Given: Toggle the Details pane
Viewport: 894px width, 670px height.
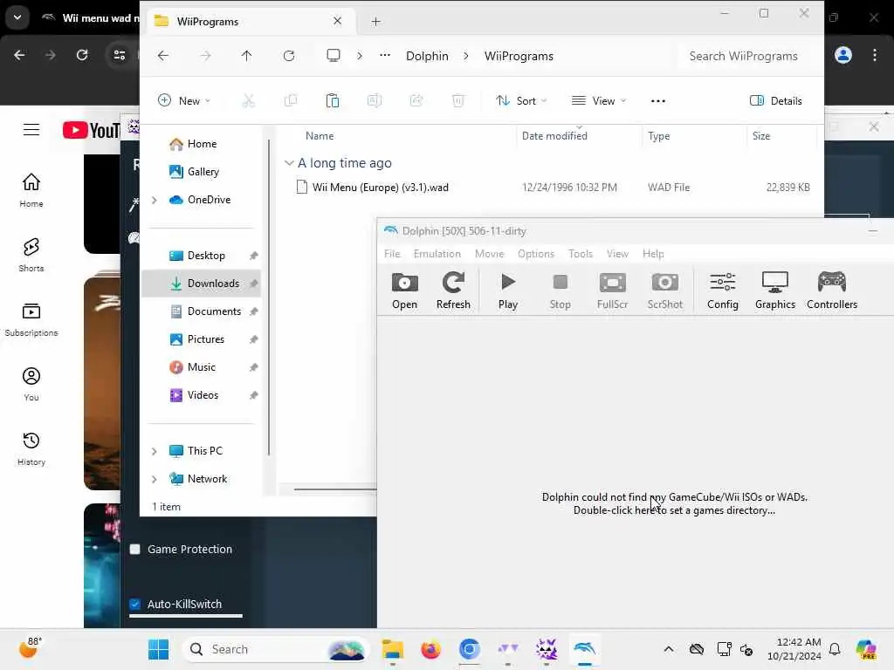Looking at the screenshot, I should (x=776, y=101).
